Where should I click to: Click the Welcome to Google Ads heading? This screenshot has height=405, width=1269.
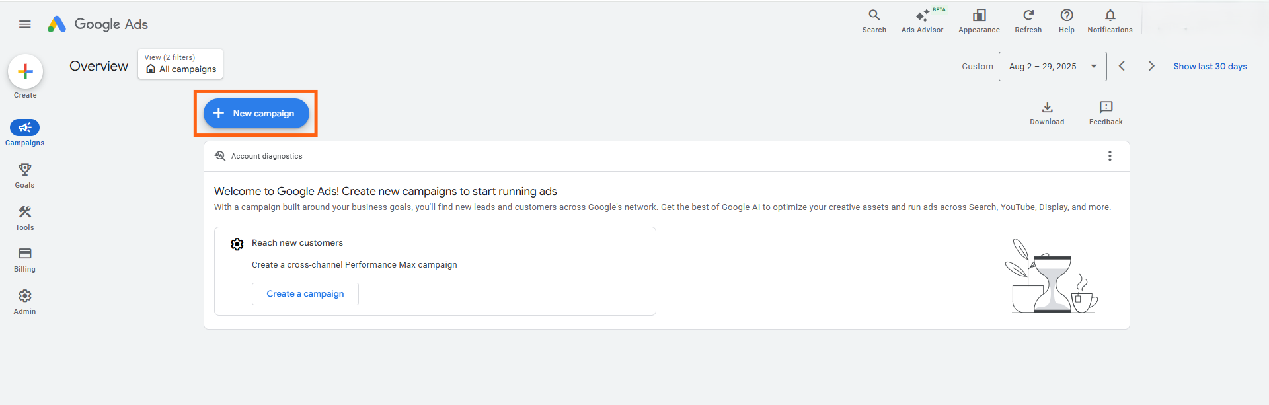click(385, 191)
